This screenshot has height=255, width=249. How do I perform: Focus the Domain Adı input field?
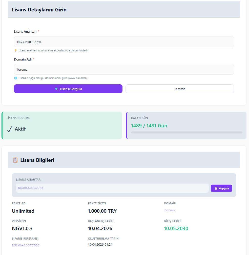124,69
